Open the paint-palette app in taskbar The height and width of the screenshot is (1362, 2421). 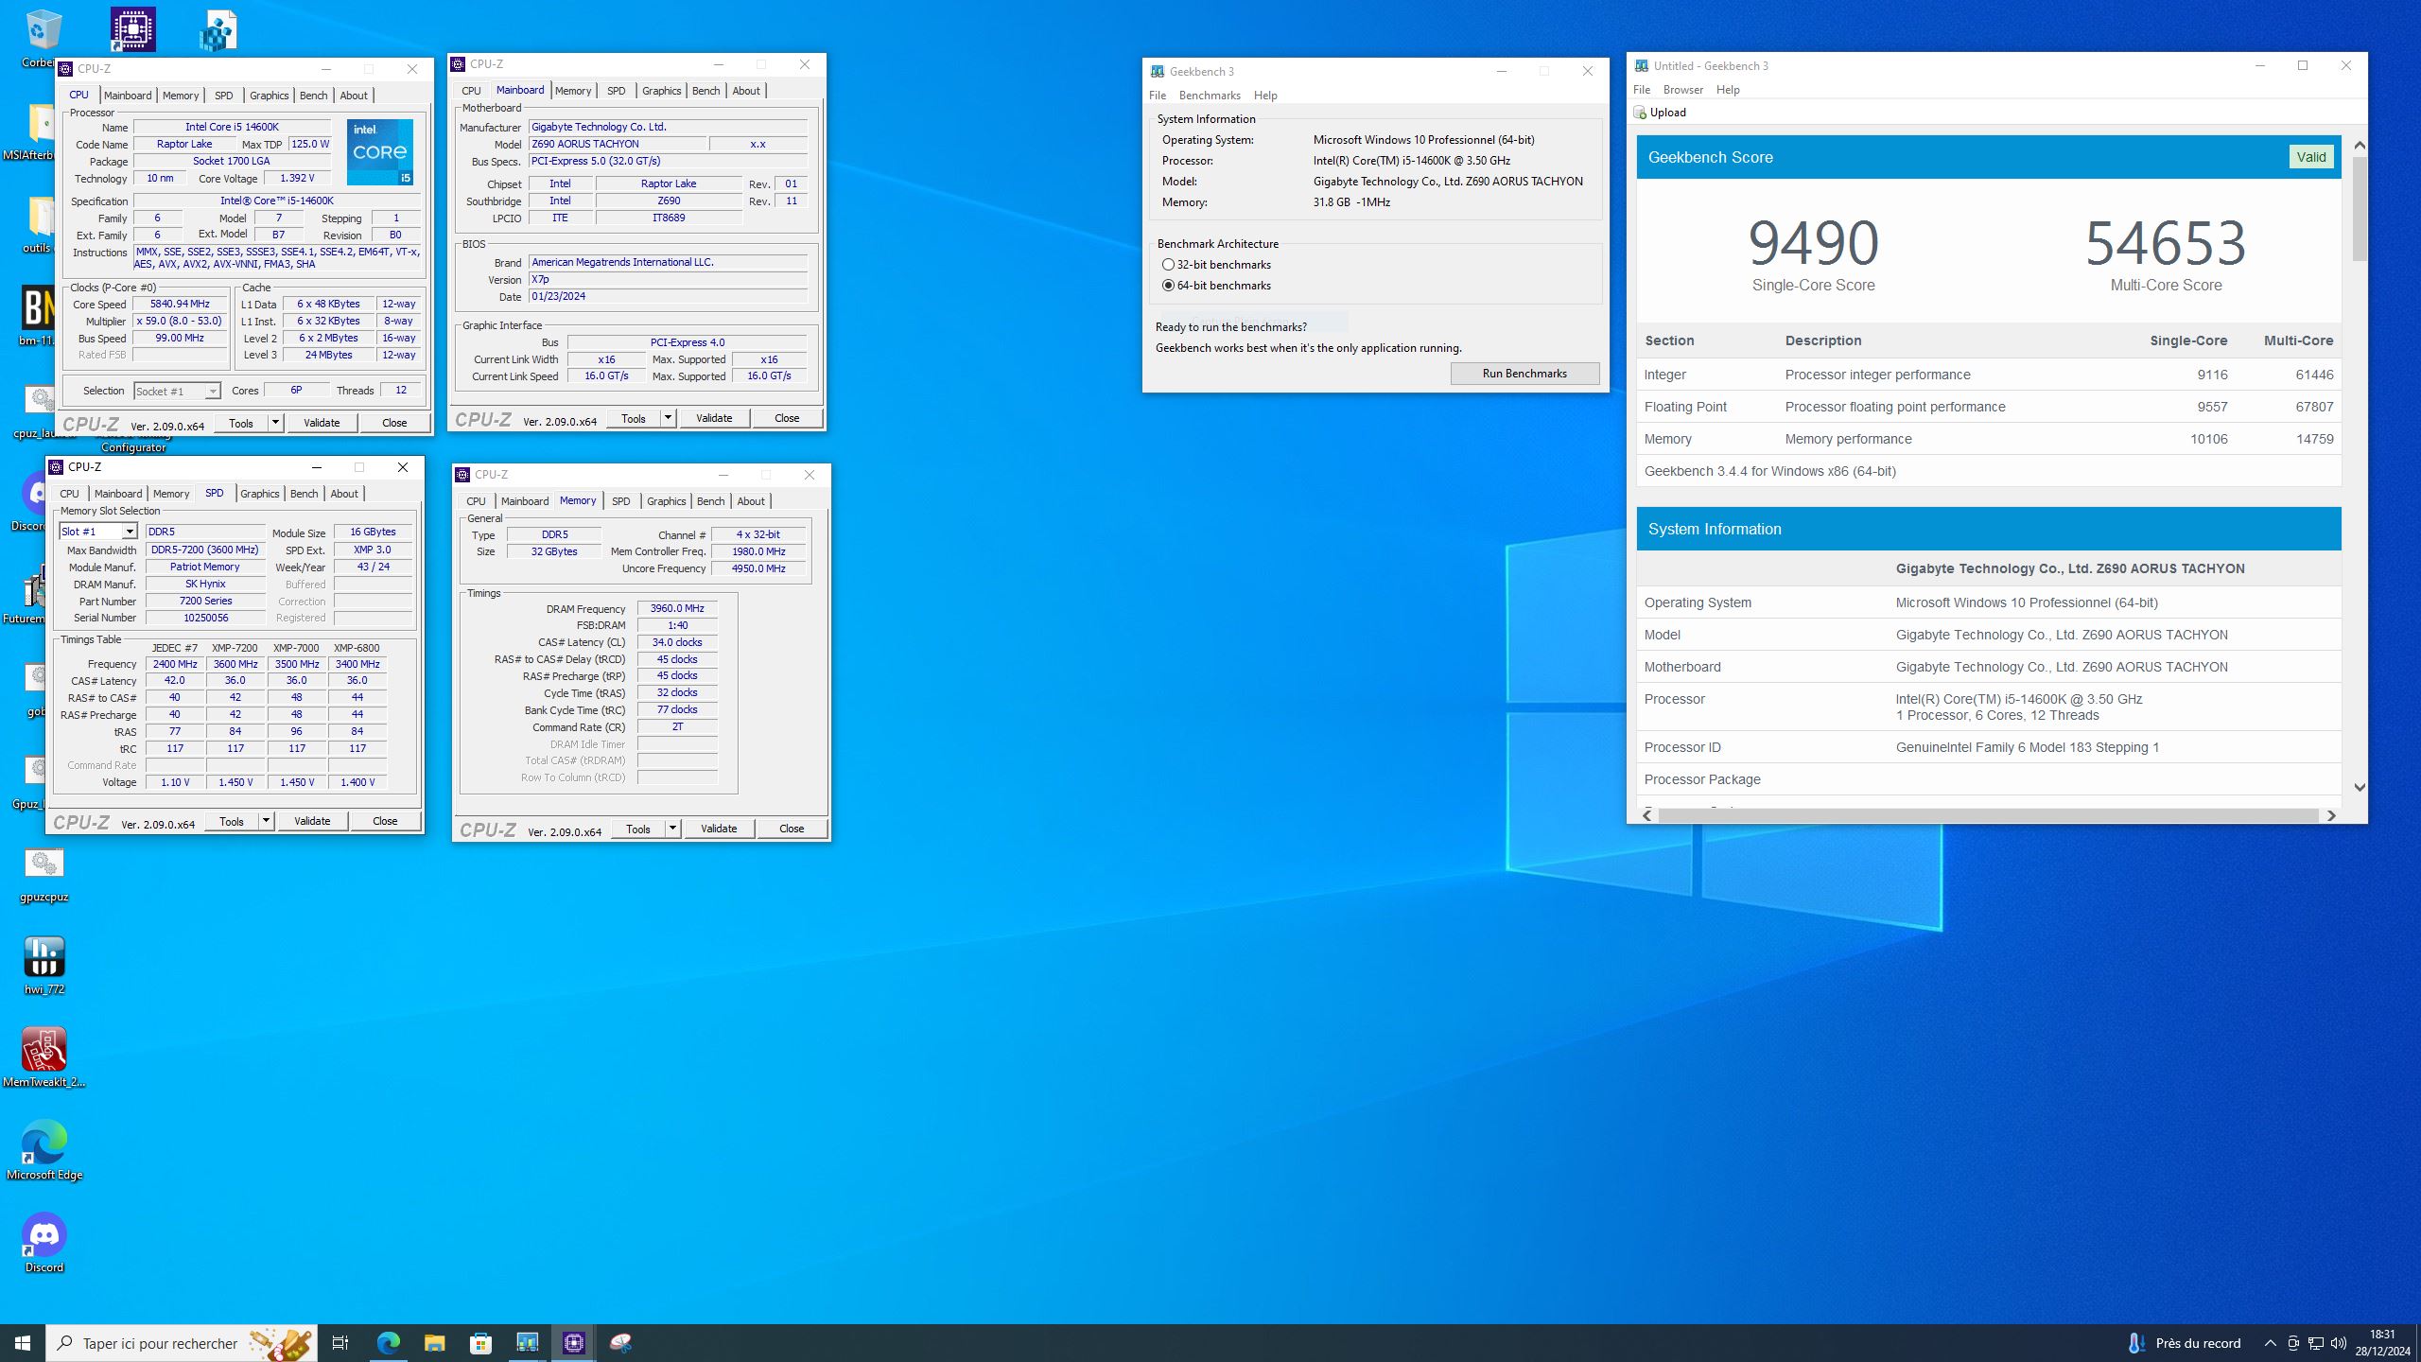pyautogui.click(x=620, y=1343)
